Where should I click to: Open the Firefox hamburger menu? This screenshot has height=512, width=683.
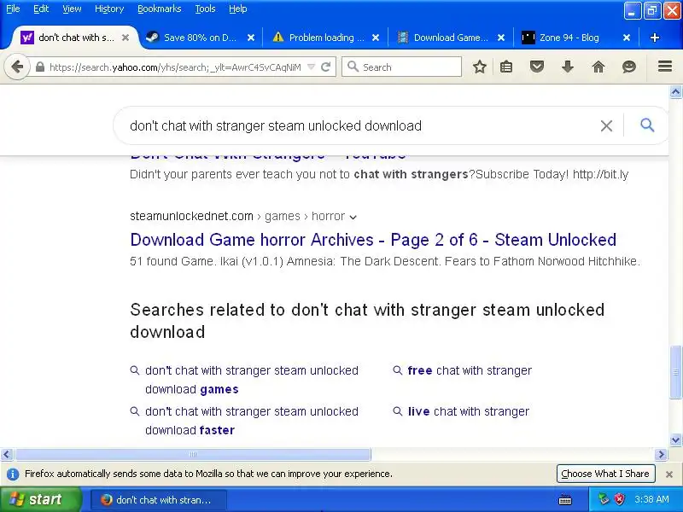point(665,67)
